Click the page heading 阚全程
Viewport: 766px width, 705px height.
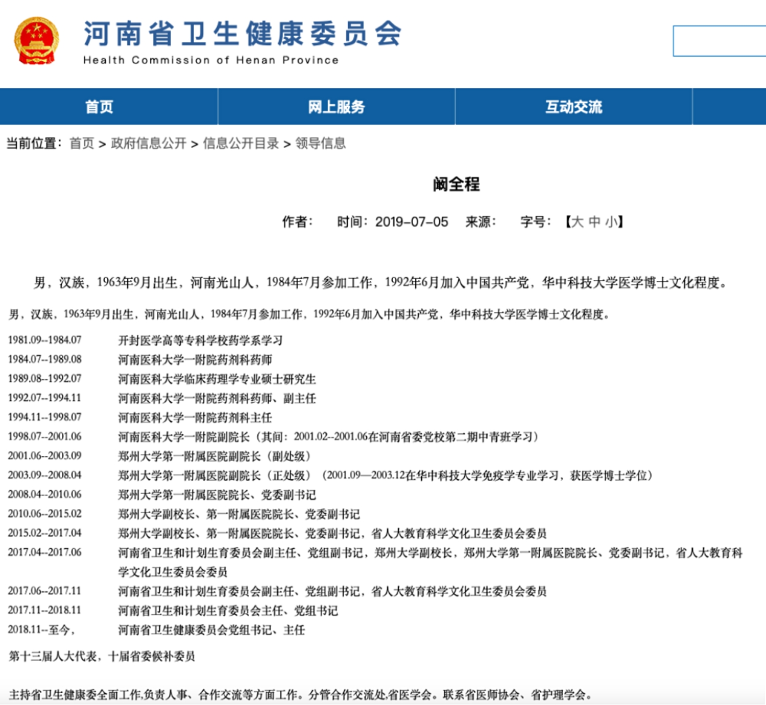pos(456,184)
